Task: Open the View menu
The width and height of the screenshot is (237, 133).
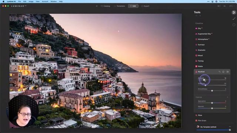Action: 37,1
